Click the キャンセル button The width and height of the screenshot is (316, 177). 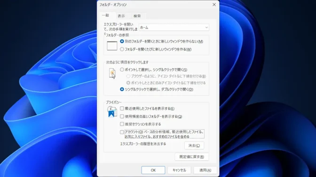click(179, 170)
